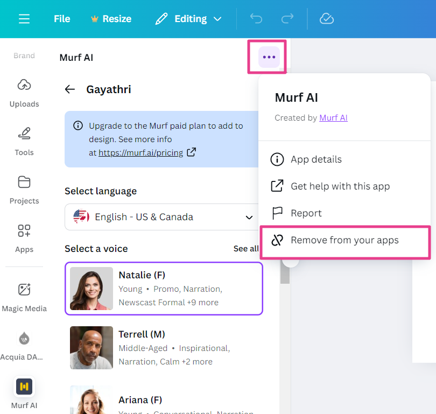Open the Projects folder panel

(24, 189)
